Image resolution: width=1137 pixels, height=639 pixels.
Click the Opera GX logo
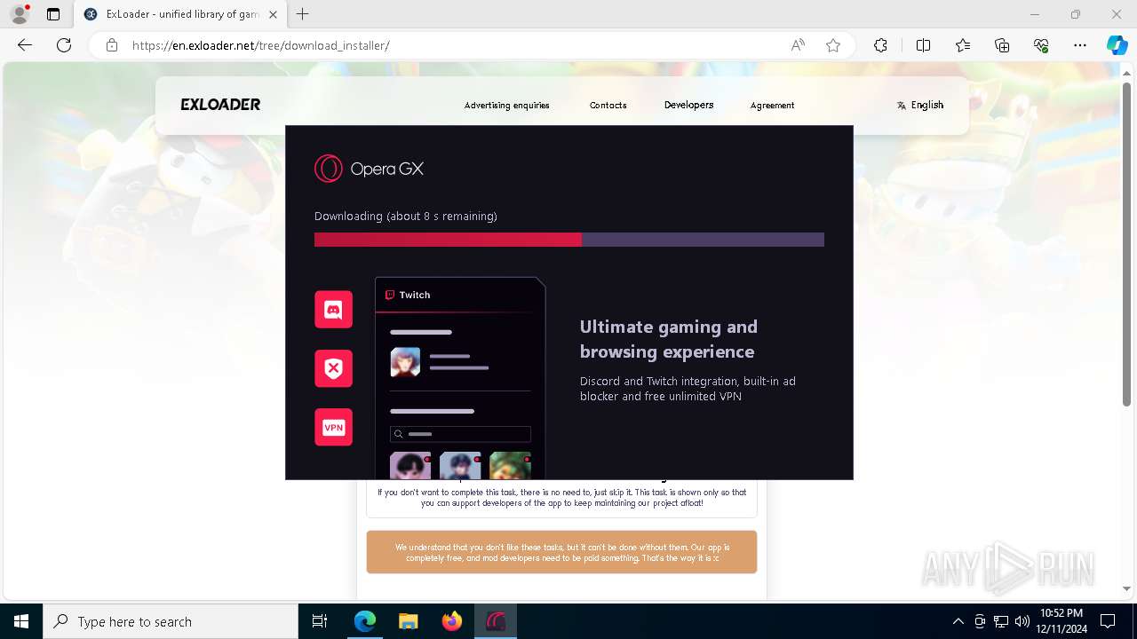click(369, 169)
